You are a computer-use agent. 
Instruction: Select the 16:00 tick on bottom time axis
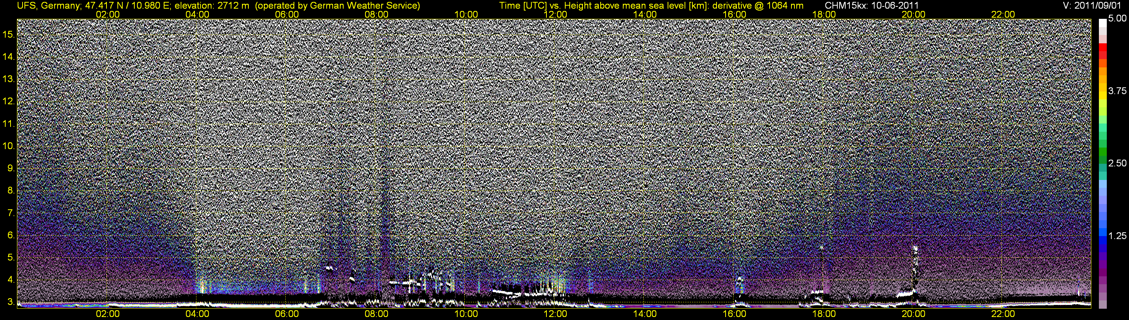pos(735,314)
